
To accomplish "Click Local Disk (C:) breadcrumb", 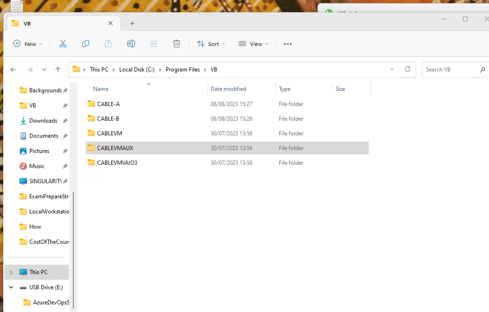I will (x=137, y=70).
